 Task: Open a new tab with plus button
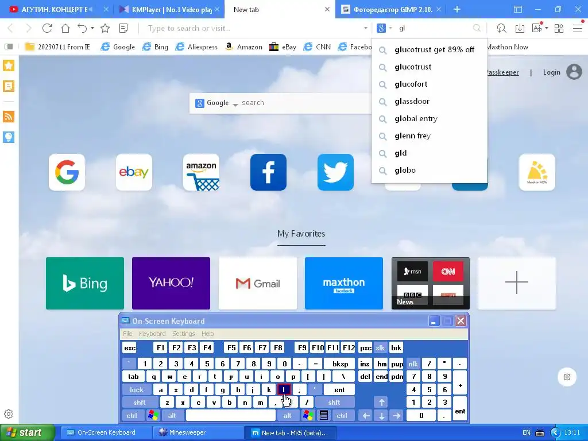(x=457, y=9)
